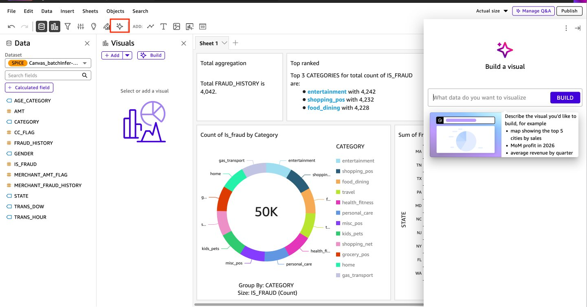
Task: Click the food_dining link in Top ranked
Action: (x=323, y=107)
